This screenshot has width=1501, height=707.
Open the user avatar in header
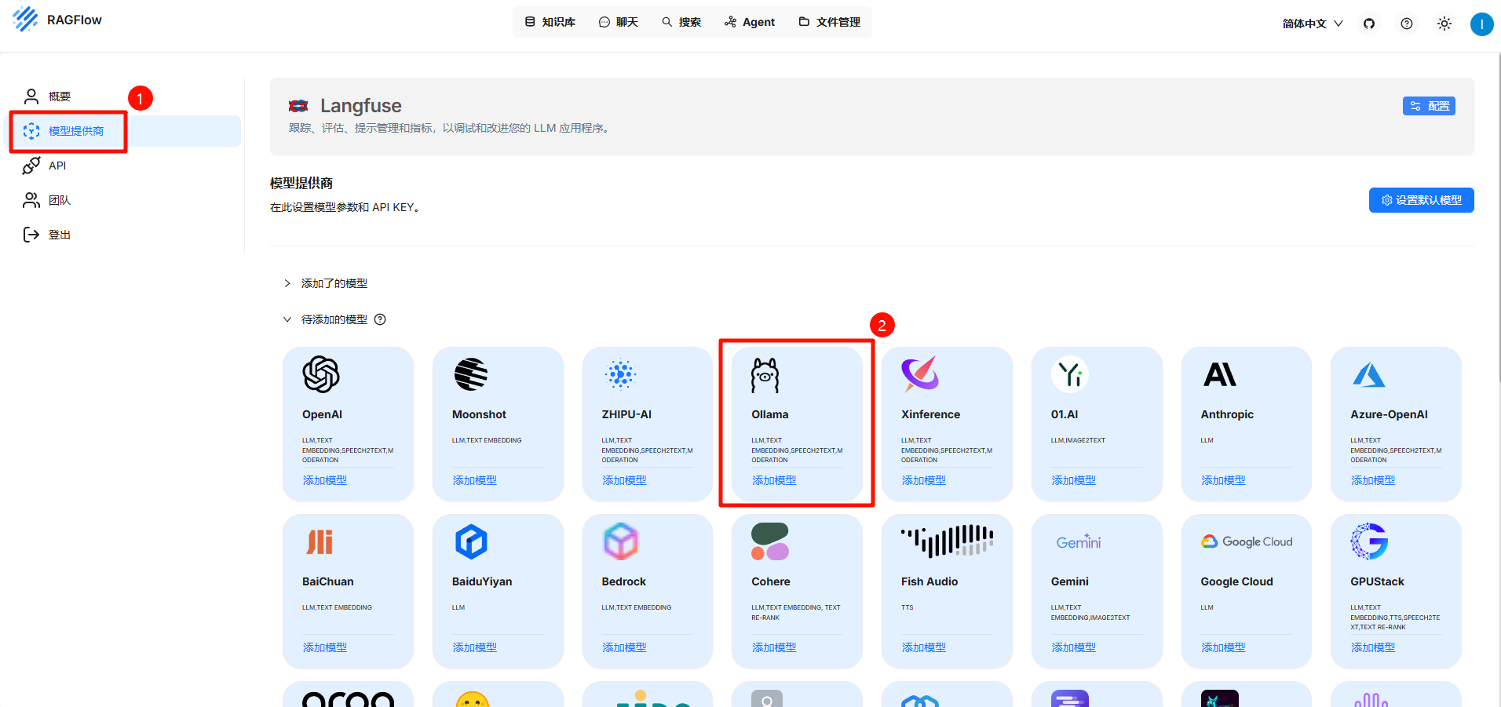pos(1482,24)
